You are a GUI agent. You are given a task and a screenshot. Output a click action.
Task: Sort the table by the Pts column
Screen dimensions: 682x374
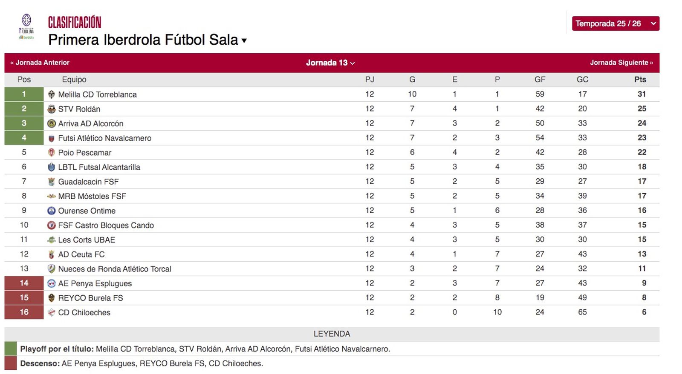click(641, 79)
